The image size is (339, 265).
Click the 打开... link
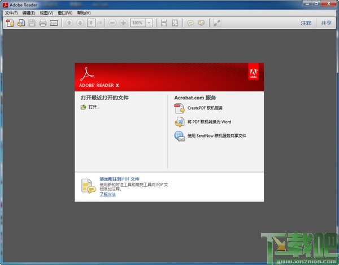click(94, 107)
